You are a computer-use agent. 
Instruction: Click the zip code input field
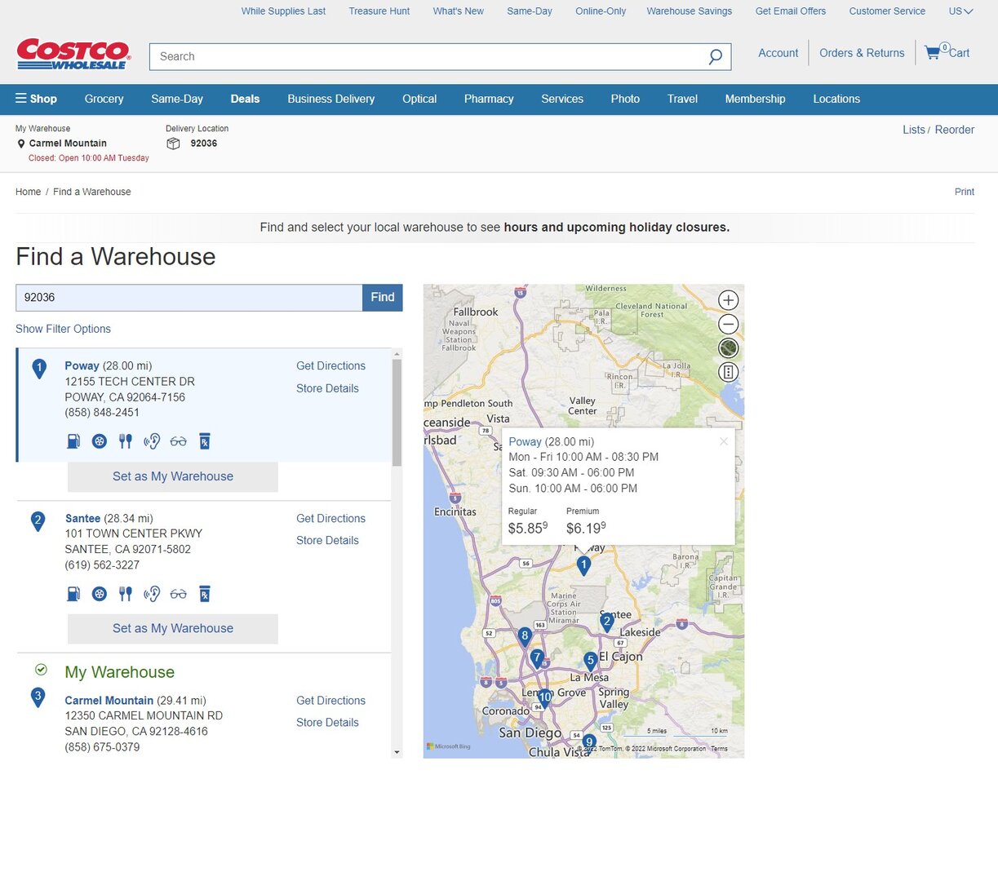click(189, 298)
